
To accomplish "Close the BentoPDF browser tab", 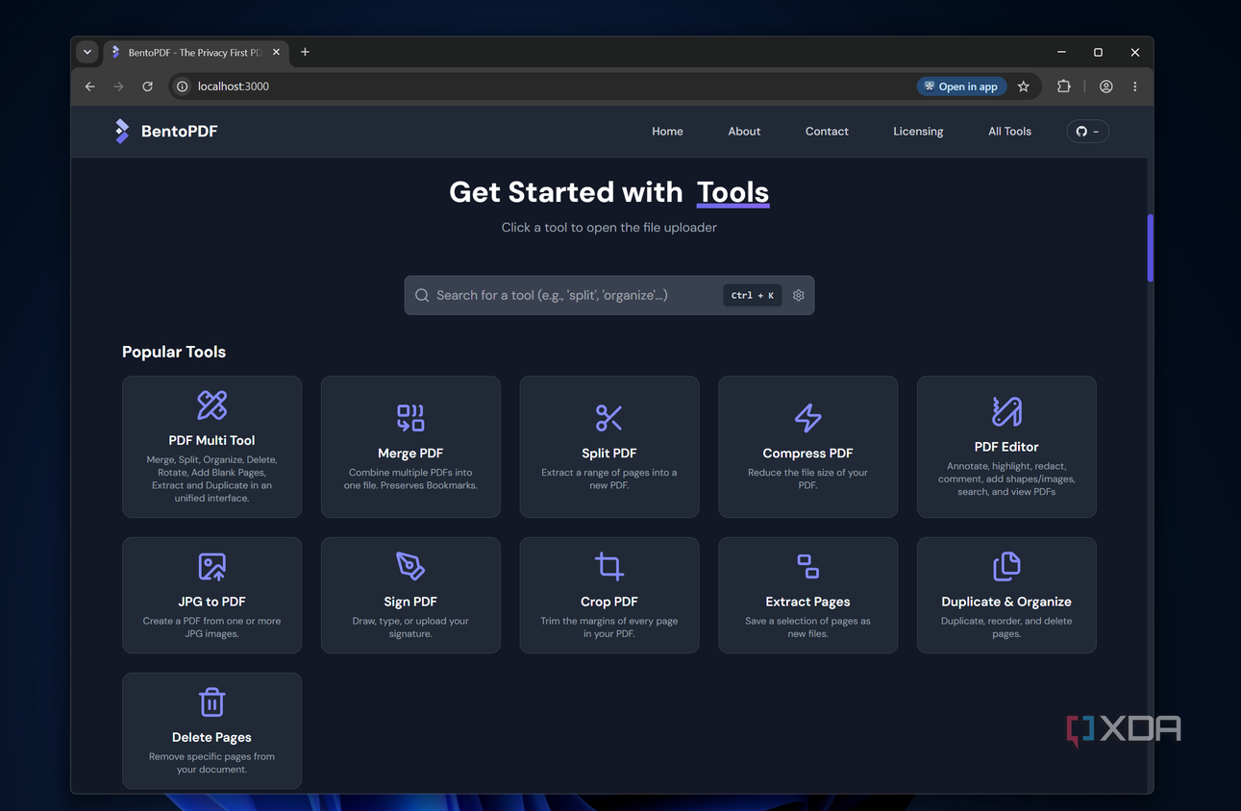I will [x=277, y=52].
